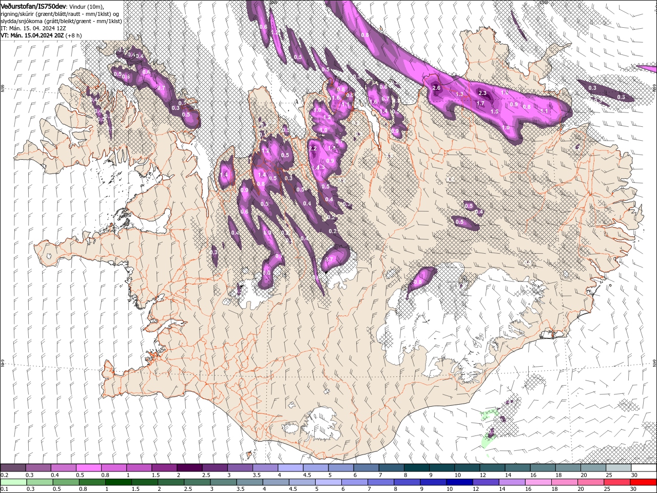Click the snow scale's mauve 0.3 swatch
The image size is (657, 493).
pyautogui.click(x=38, y=468)
